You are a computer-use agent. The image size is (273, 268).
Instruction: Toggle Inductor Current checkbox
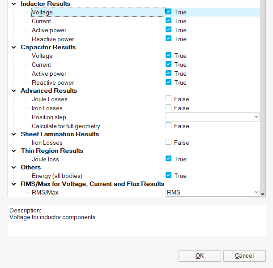tap(168, 21)
